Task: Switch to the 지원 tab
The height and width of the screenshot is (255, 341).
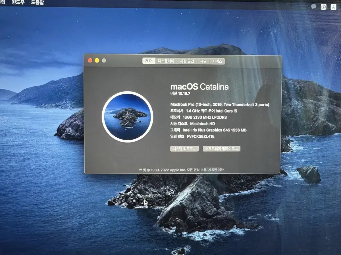Action: click(x=202, y=61)
